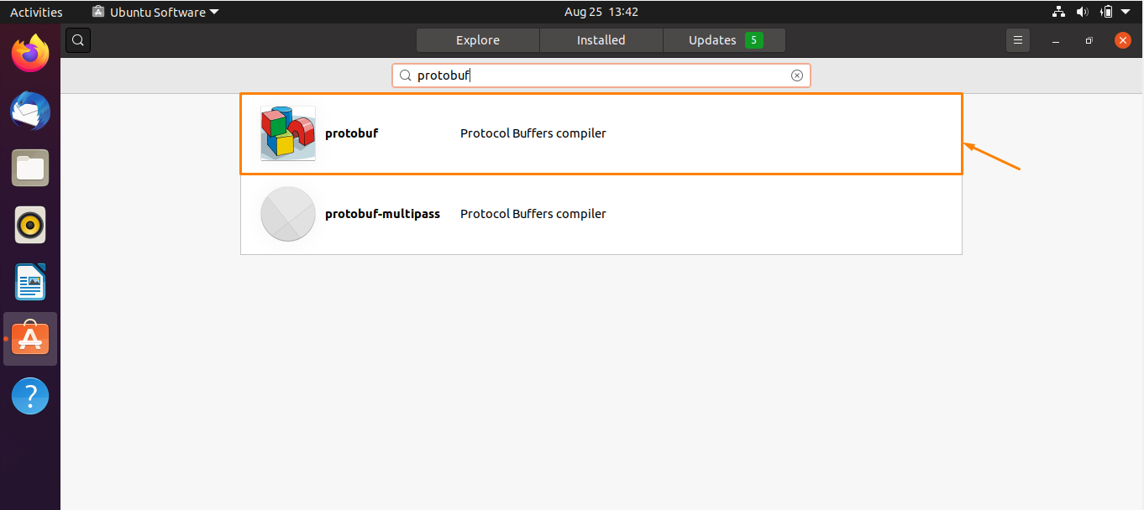Click Activities in the top bar
This screenshot has height=510, width=1144.
36,12
